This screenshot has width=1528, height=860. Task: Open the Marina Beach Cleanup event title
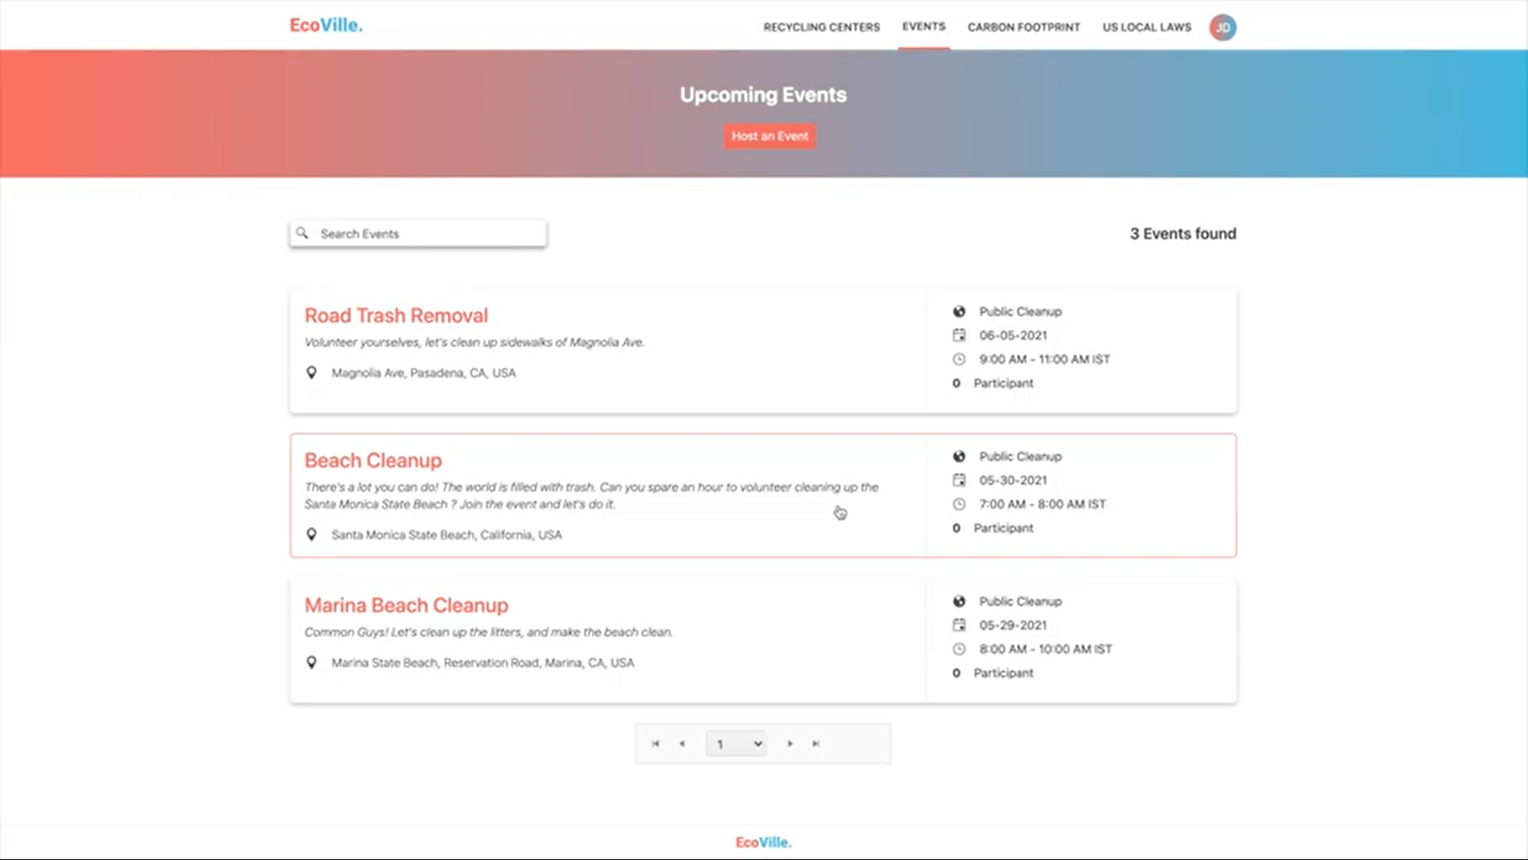[406, 605]
